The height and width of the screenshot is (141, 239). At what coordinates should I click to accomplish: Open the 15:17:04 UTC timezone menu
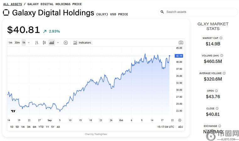pos(166,127)
